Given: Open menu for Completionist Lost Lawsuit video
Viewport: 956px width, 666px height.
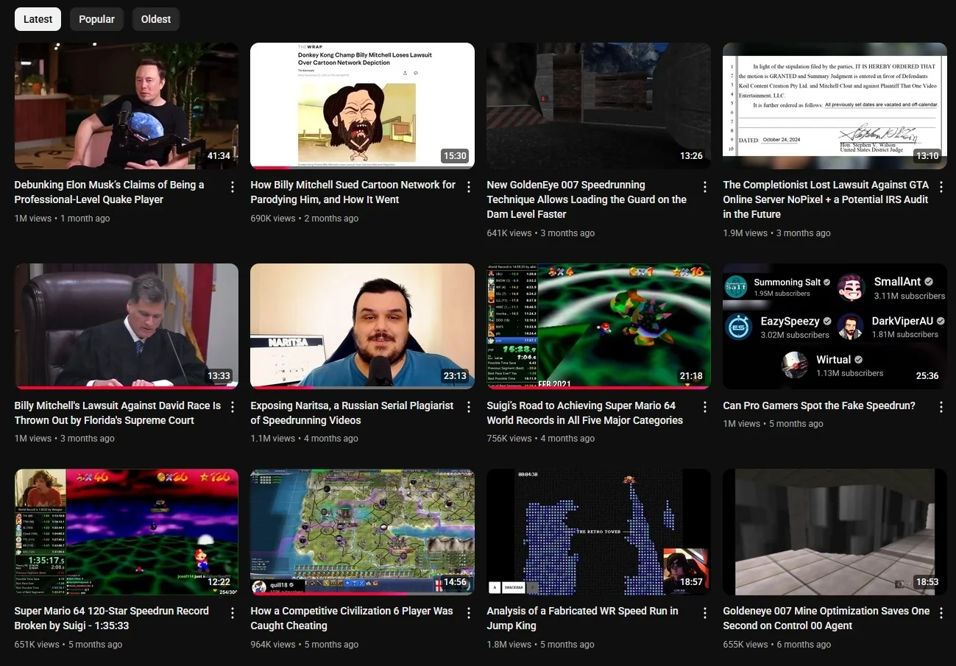Looking at the screenshot, I should (941, 187).
